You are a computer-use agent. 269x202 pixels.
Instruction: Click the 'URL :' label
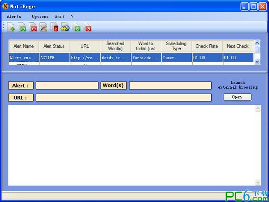coord(21,98)
